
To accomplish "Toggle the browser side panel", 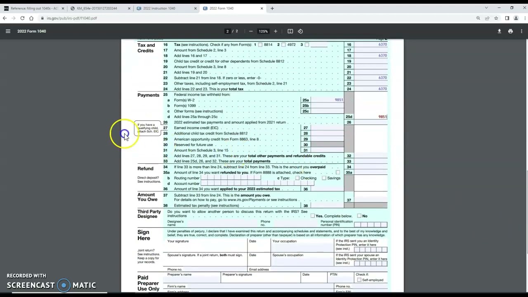I will click(x=507, y=18).
